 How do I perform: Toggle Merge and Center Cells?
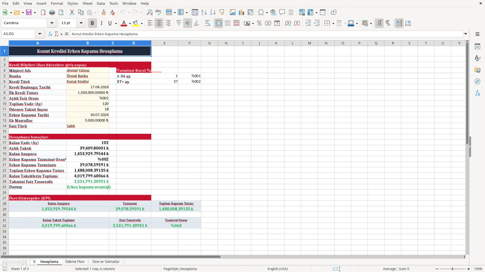click(x=219, y=23)
